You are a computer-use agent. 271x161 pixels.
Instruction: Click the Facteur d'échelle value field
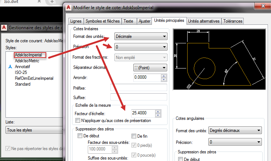(x=143, y=113)
